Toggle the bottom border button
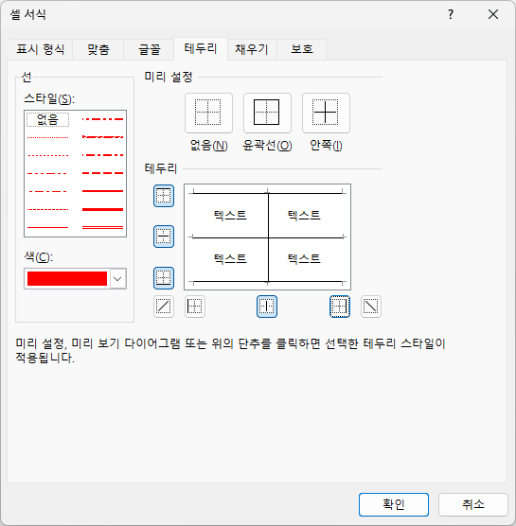This screenshot has width=516, height=526. click(x=164, y=278)
